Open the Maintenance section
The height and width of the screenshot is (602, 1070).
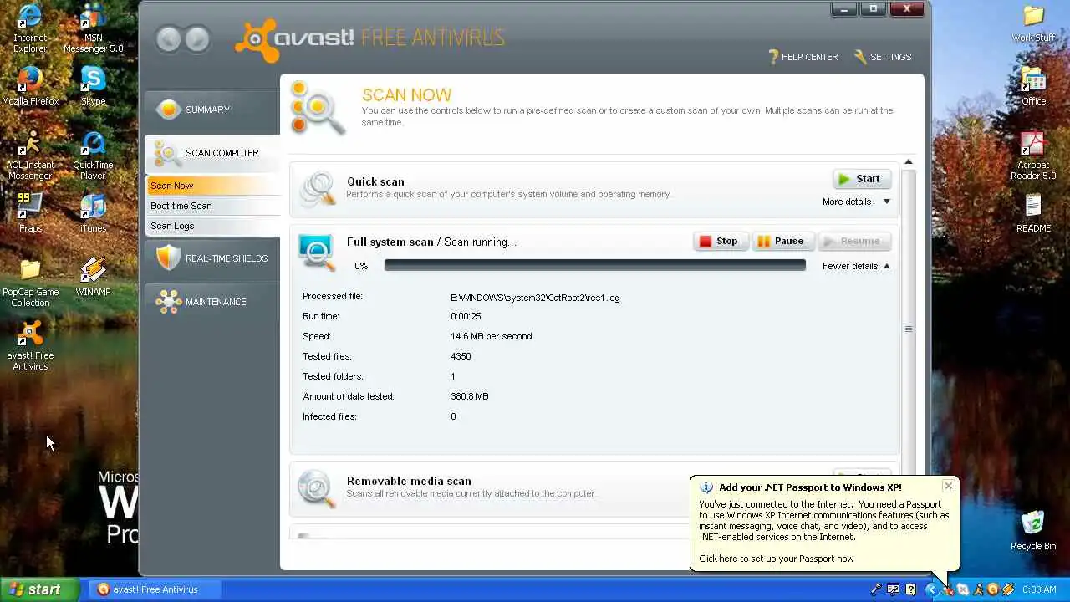point(212,302)
